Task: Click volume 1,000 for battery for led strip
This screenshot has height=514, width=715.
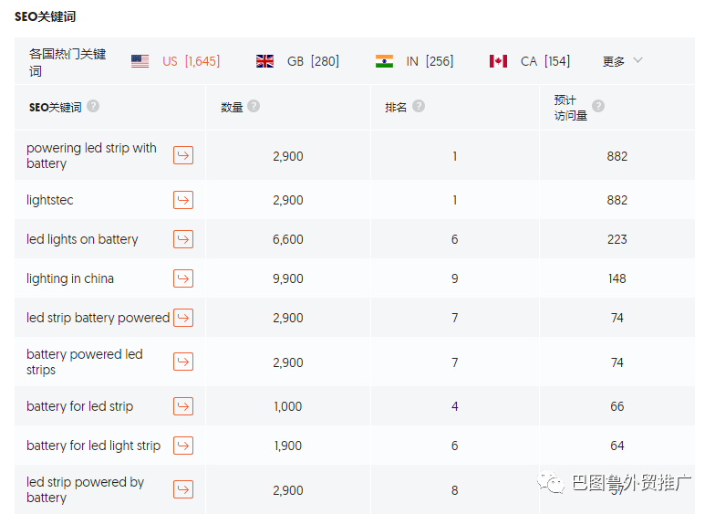Action: (x=288, y=406)
